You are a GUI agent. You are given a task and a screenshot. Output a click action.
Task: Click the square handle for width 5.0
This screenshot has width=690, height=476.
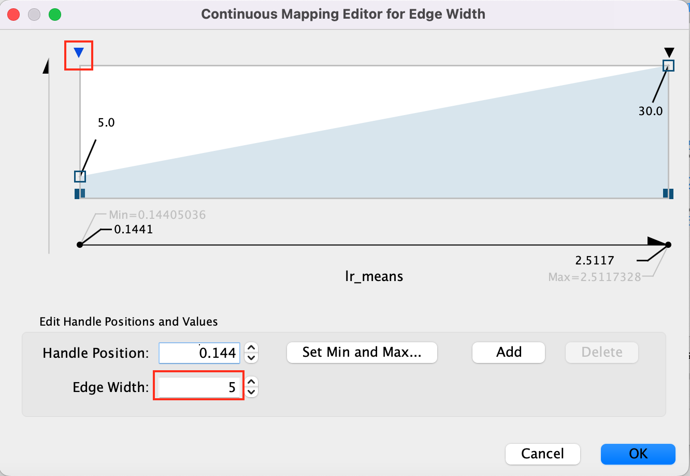click(x=80, y=177)
